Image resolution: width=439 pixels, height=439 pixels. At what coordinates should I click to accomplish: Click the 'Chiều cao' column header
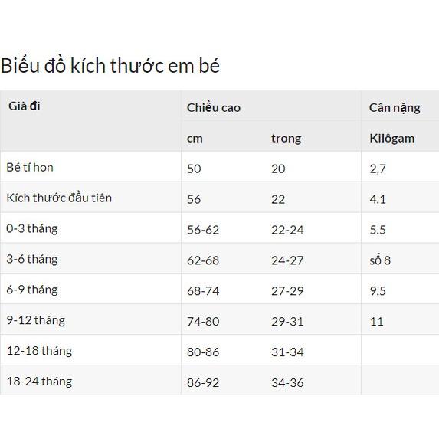click(x=214, y=108)
